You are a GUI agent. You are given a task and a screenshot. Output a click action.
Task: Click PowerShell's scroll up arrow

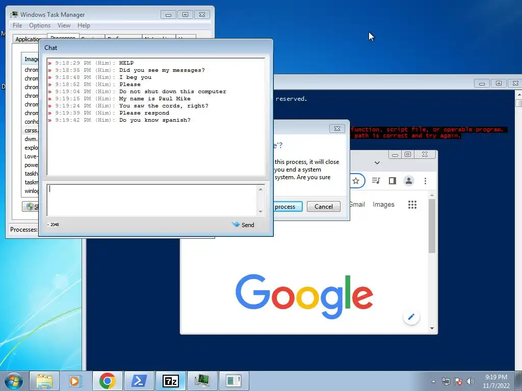click(518, 95)
